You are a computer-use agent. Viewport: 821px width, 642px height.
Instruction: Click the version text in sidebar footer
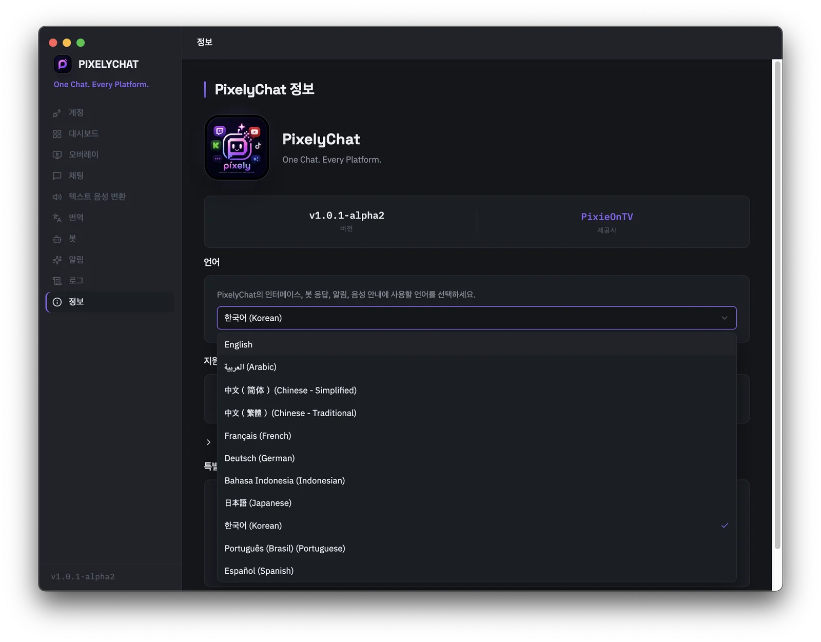click(x=83, y=577)
